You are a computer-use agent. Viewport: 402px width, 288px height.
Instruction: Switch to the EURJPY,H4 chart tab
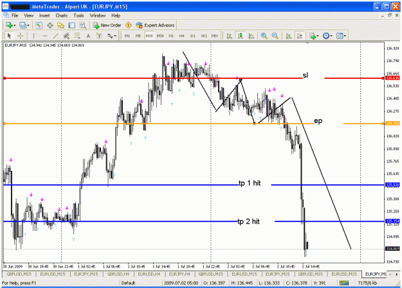(x=179, y=274)
